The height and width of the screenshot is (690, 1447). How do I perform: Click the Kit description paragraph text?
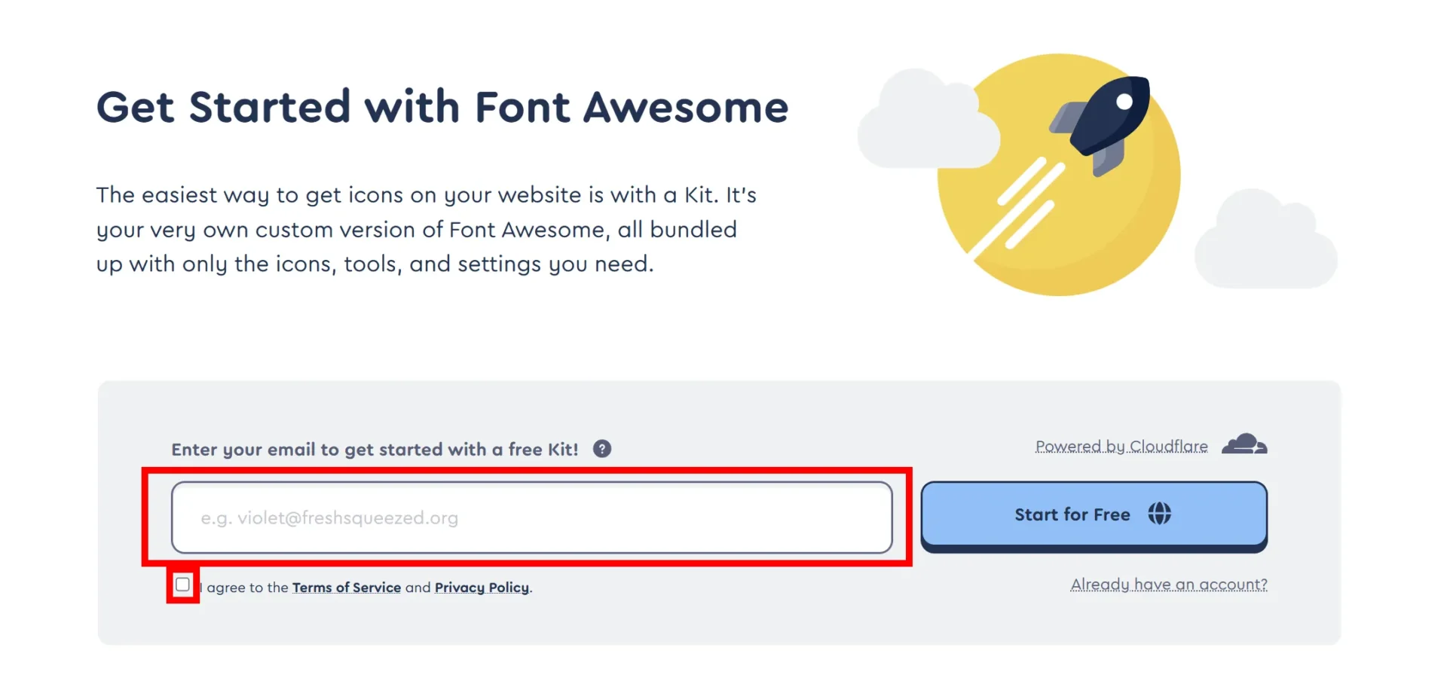pyautogui.click(x=426, y=229)
